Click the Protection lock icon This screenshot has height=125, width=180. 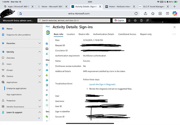[x=3, y=100]
